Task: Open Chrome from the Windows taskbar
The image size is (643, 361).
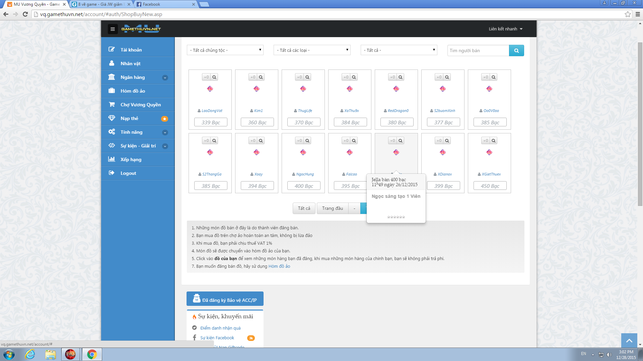Action: [x=92, y=354]
